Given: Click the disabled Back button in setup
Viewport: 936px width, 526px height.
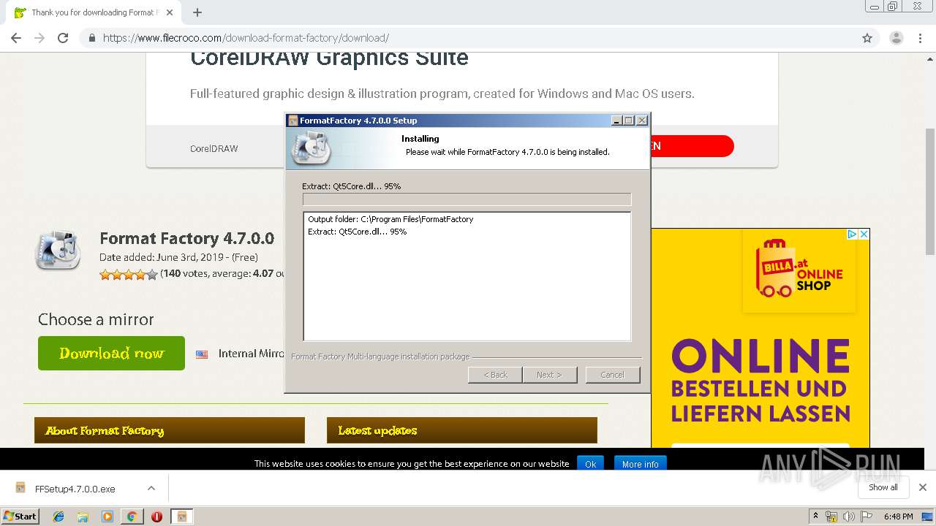Looking at the screenshot, I should click(495, 375).
